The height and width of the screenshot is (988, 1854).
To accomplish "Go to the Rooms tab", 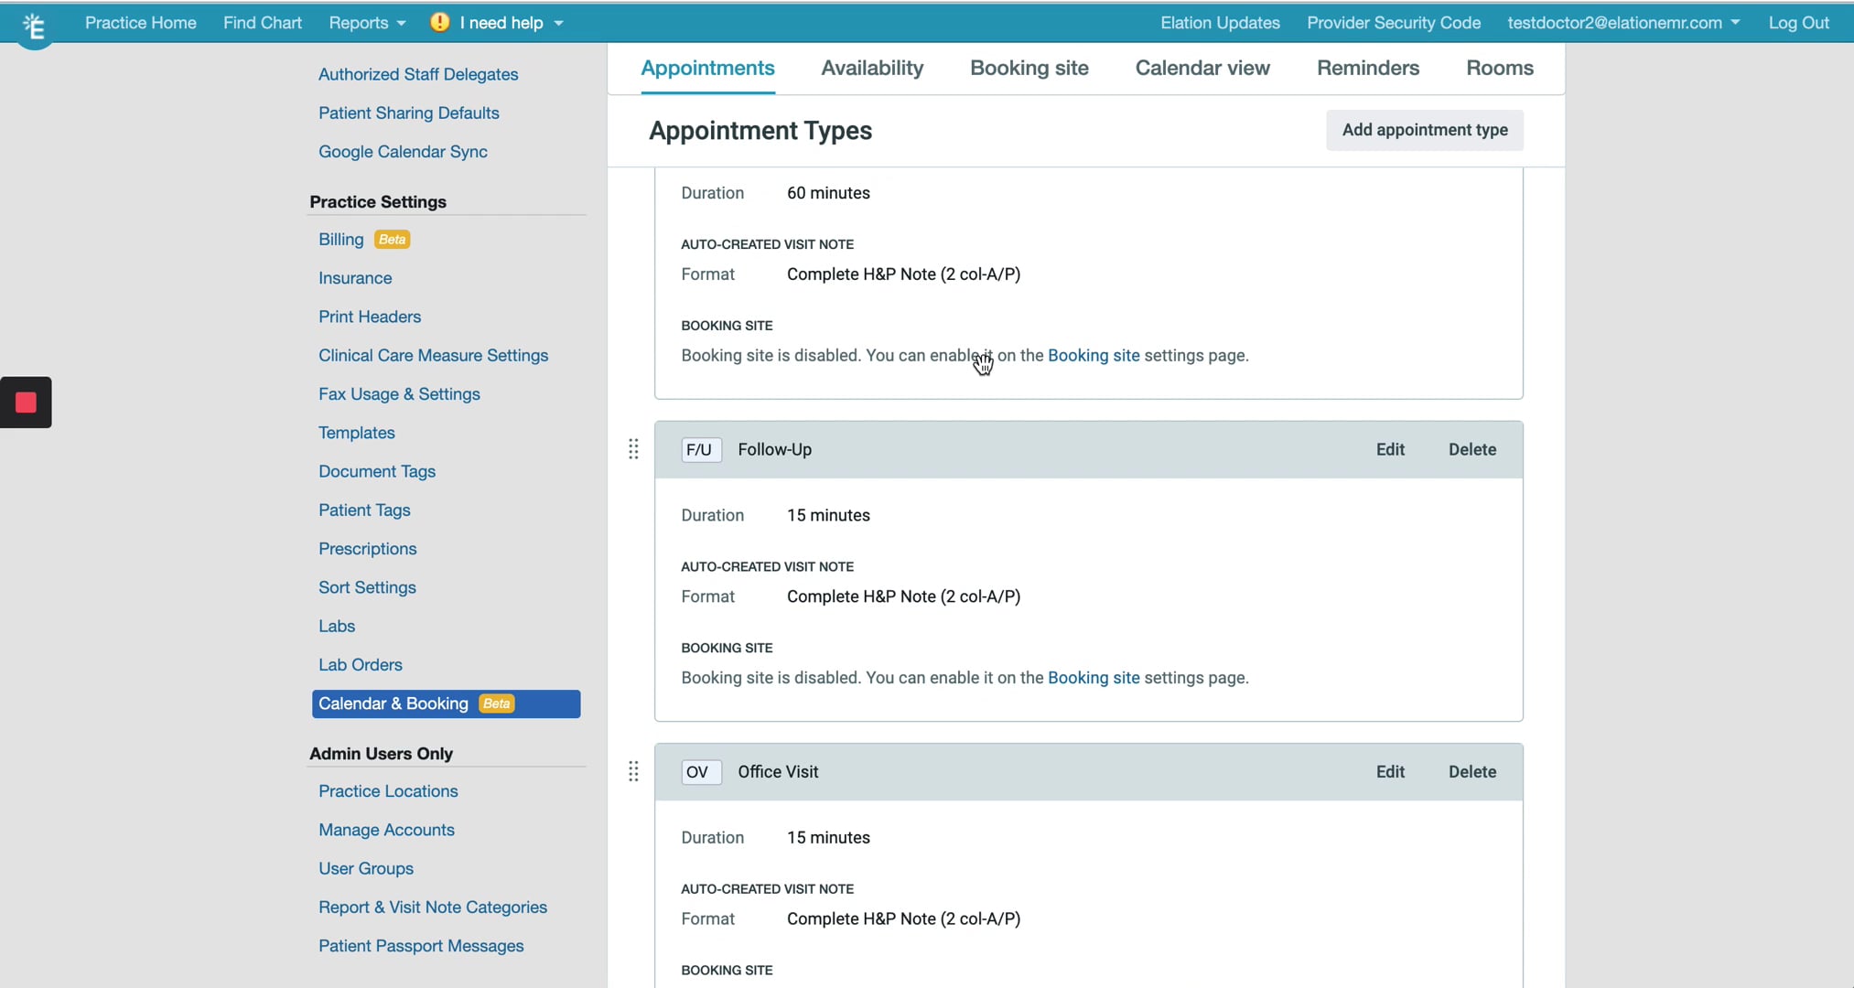I will click(x=1500, y=68).
